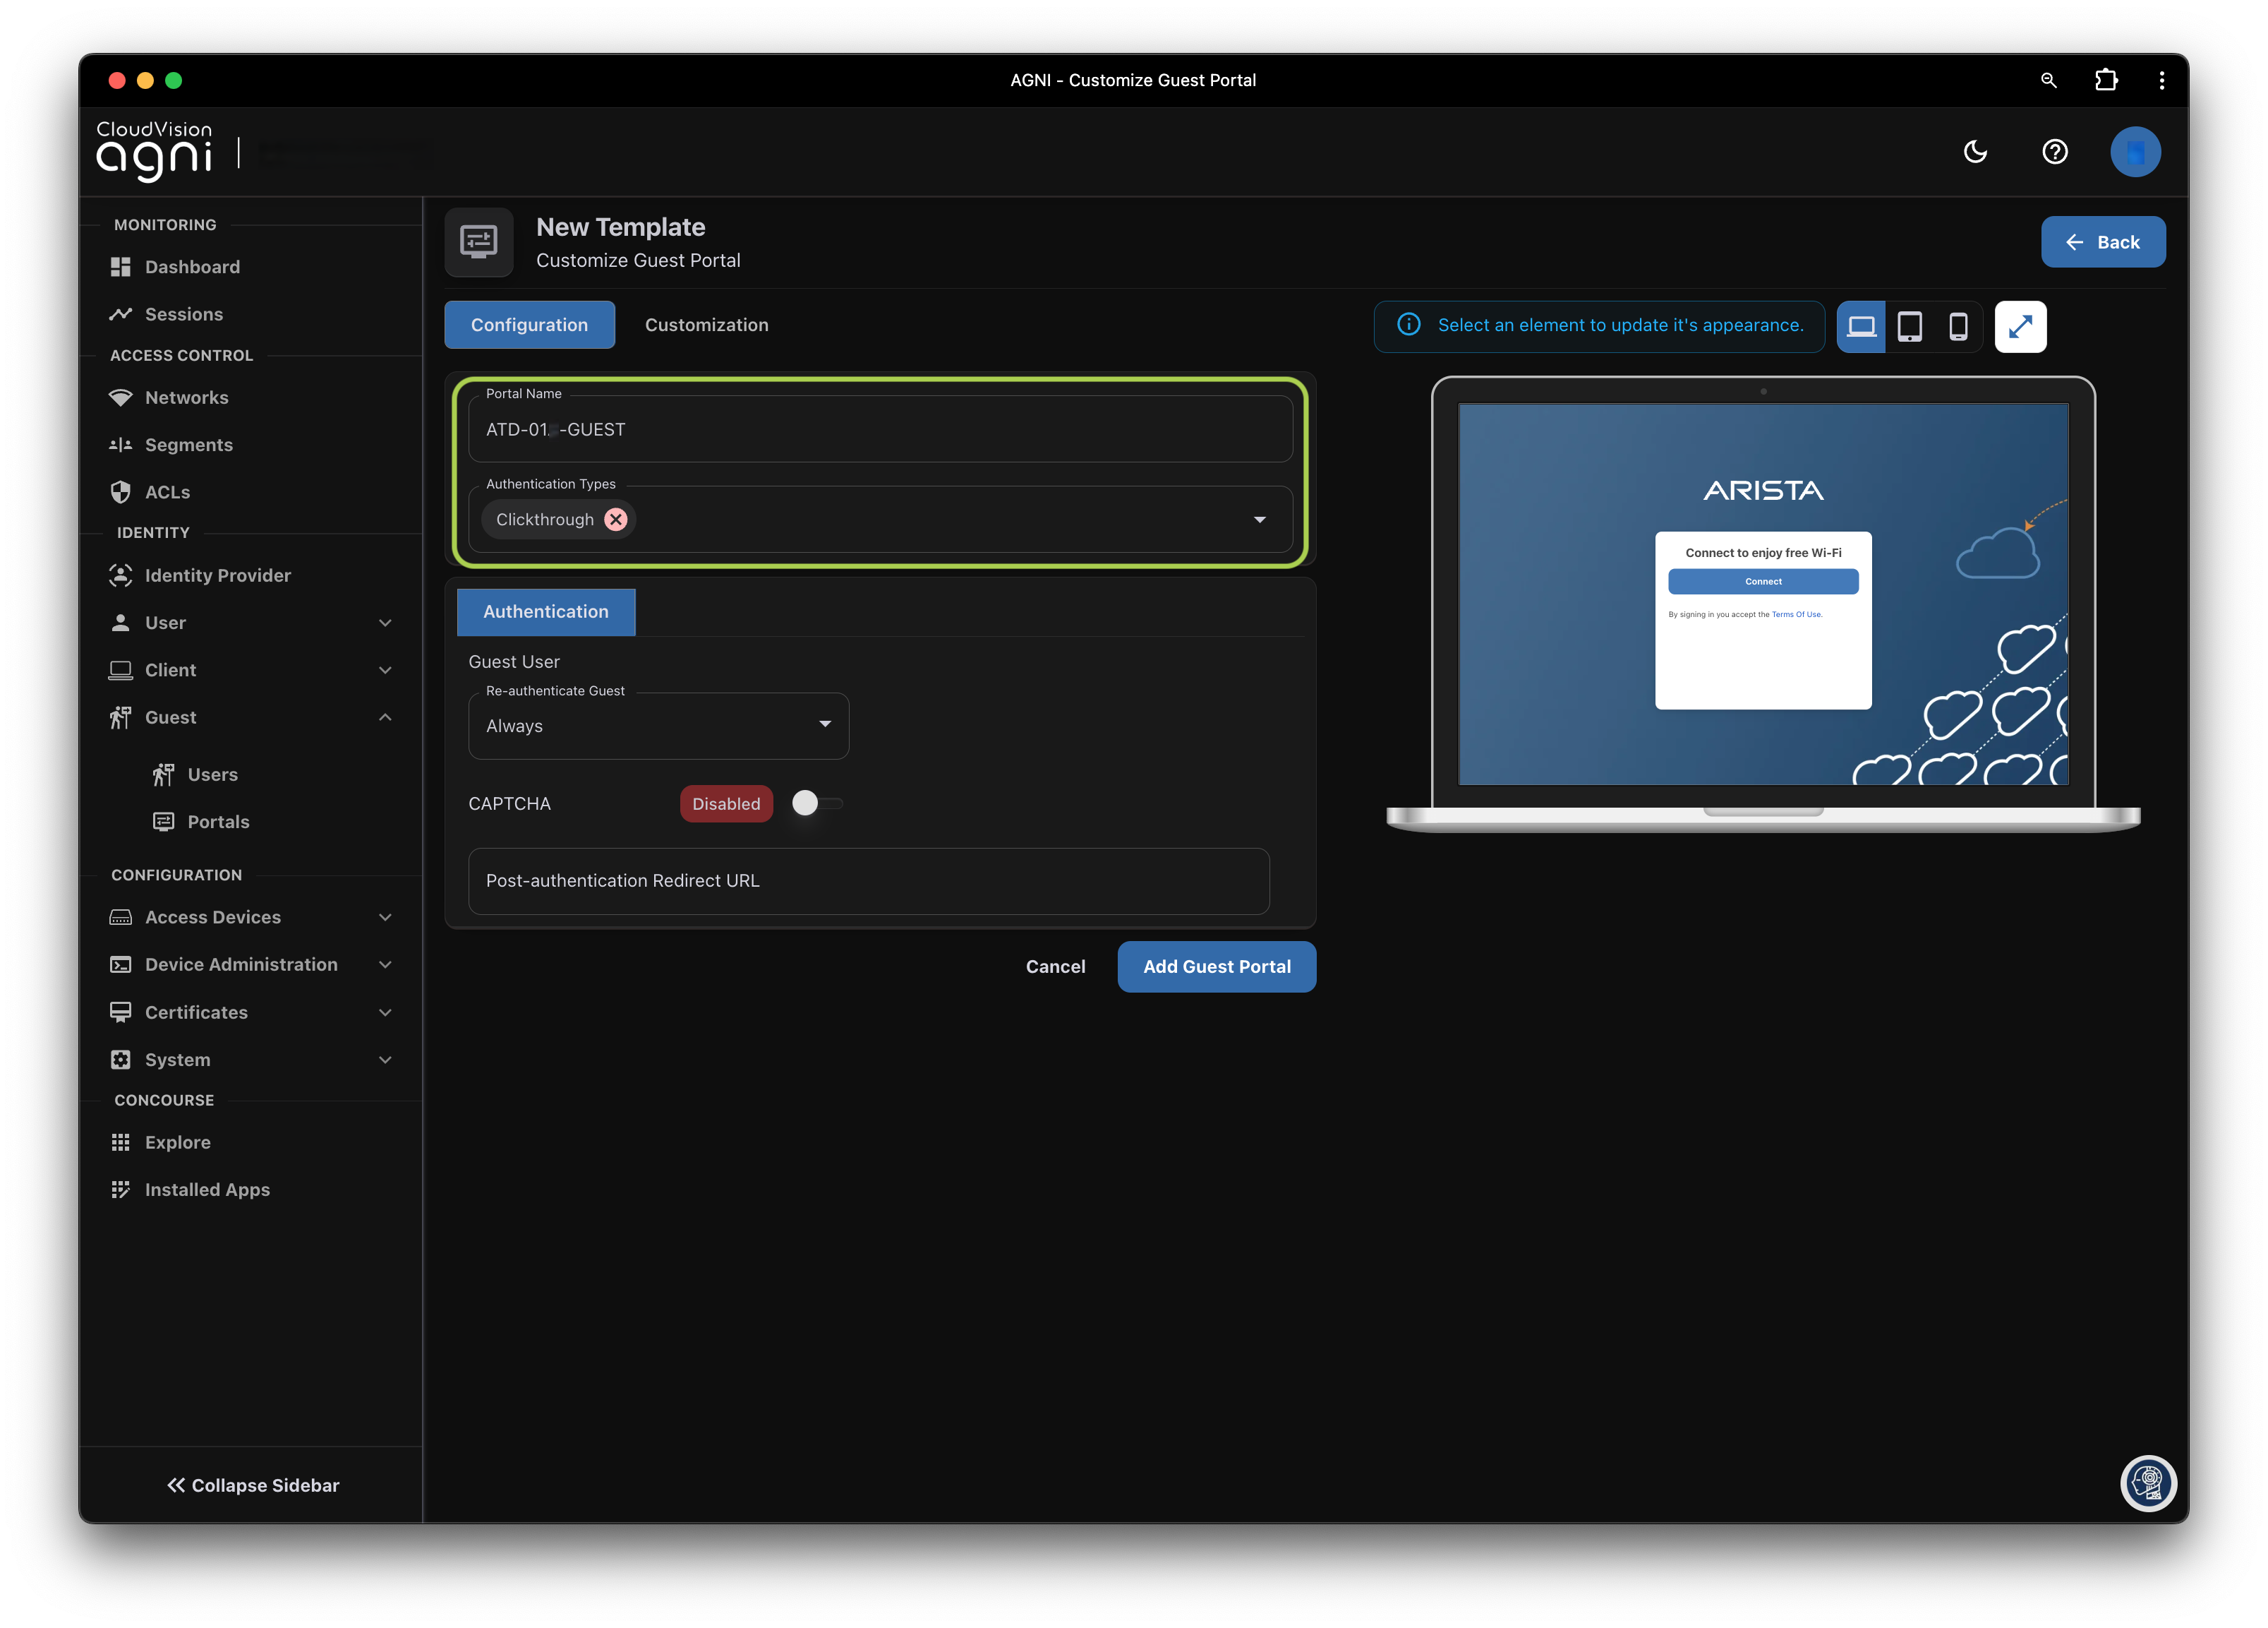The image size is (2268, 1628).
Task: Click the browser extensions puzzle icon
Action: pyautogui.click(x=2106, y=80)
